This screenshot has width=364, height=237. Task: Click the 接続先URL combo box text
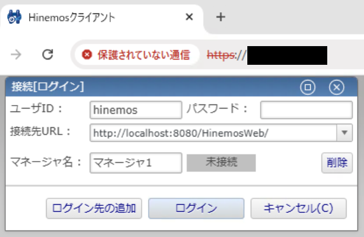point(213,133)
